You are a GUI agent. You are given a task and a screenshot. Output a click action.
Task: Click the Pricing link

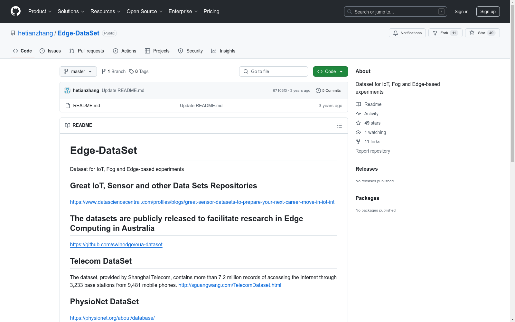[x=211, y=11]
